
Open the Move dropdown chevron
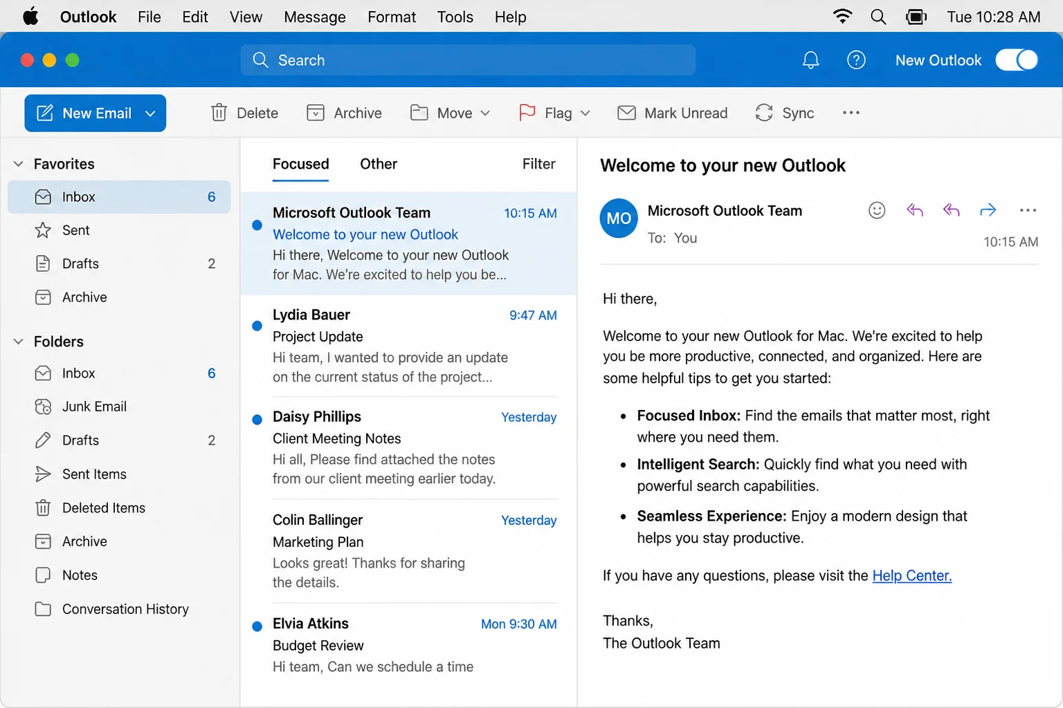tap(485, 113)
